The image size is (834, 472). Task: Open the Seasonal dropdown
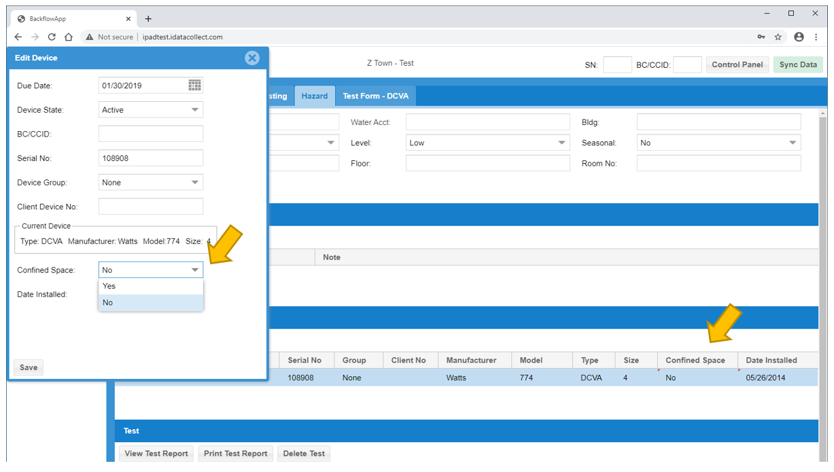[x=718, y=143]
